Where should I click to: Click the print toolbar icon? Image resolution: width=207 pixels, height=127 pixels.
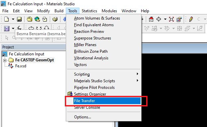[x=55, y=19]
